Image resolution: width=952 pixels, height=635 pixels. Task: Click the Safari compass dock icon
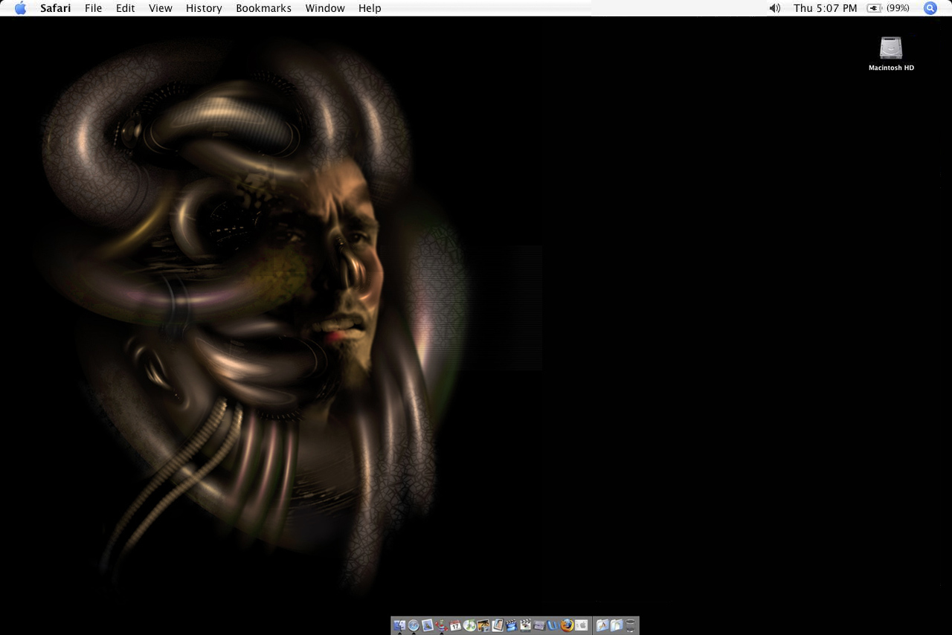point(414,625)
